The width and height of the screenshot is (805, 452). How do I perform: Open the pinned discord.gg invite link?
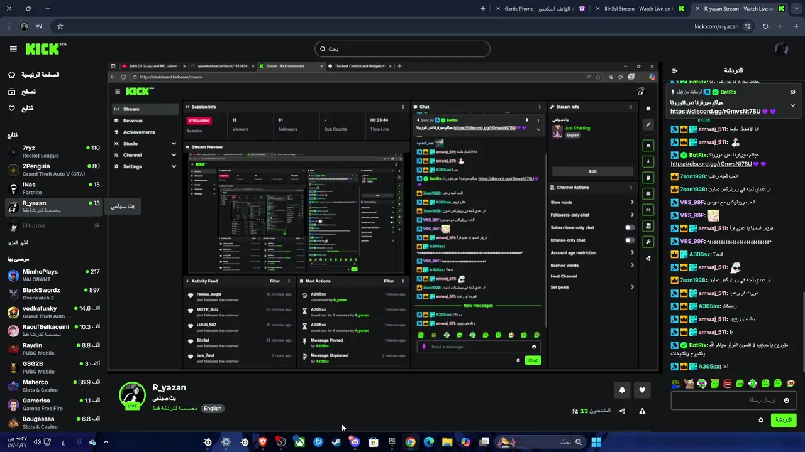click(x=715, y=112)
